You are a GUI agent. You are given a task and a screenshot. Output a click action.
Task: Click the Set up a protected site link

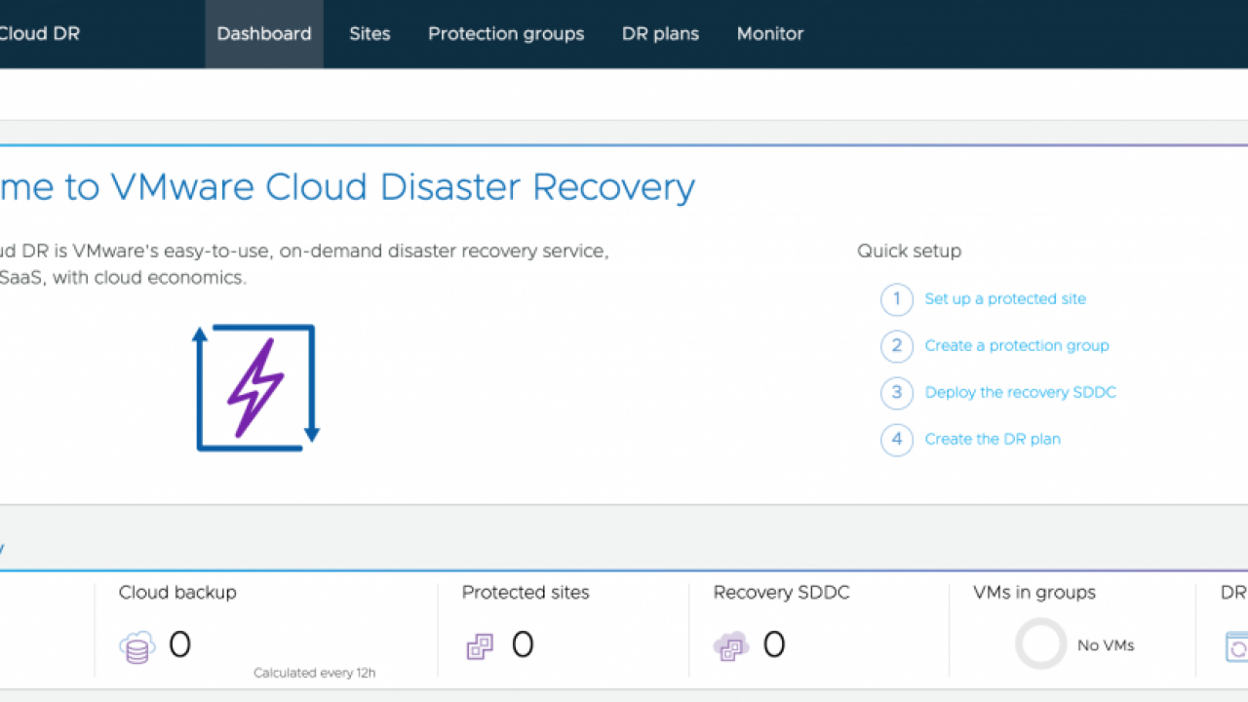[1005, 299]
